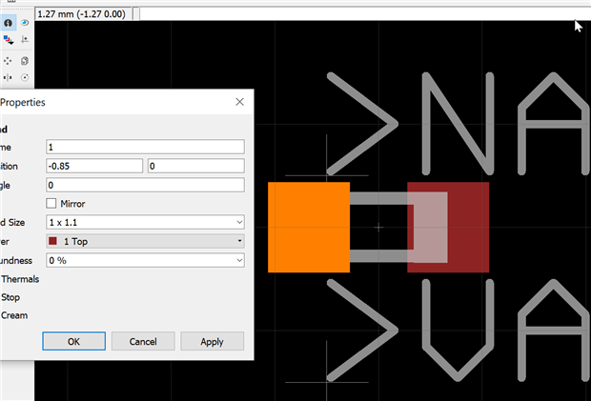Select the Mark origin tool
This screenshot has width=591, height=401.
pyautogui.click(x=25, y=40)
